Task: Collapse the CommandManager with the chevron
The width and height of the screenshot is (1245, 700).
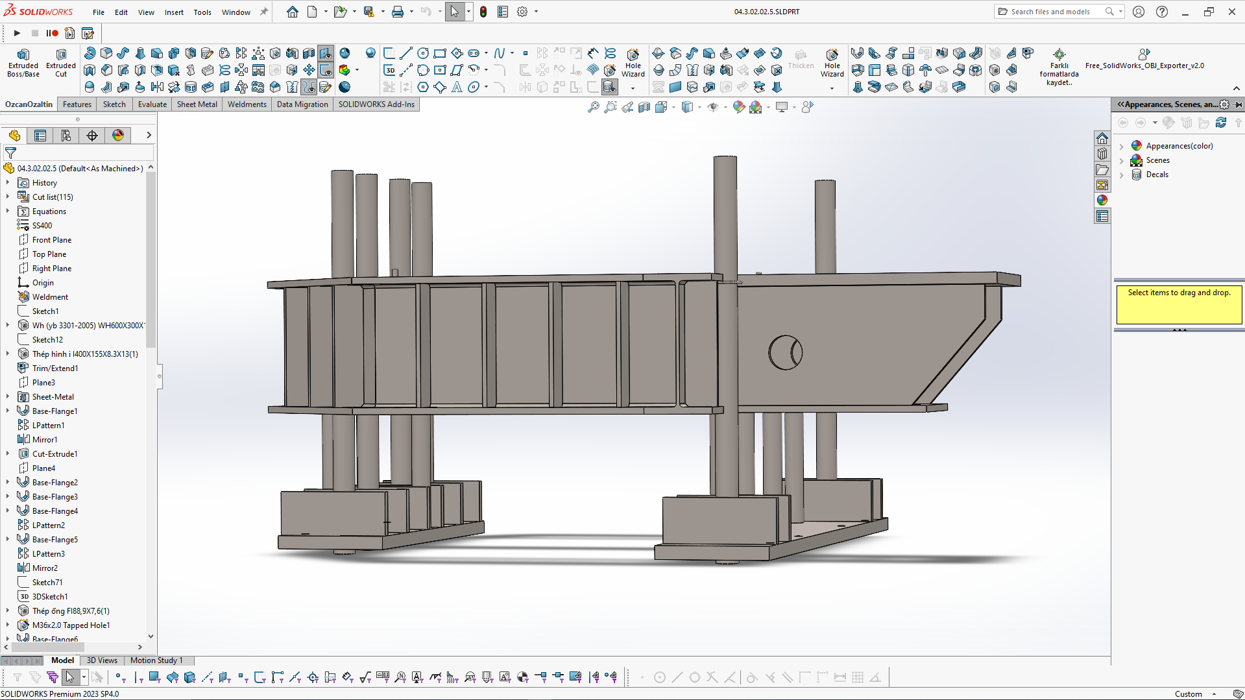Action: [x=1236, y=89]
